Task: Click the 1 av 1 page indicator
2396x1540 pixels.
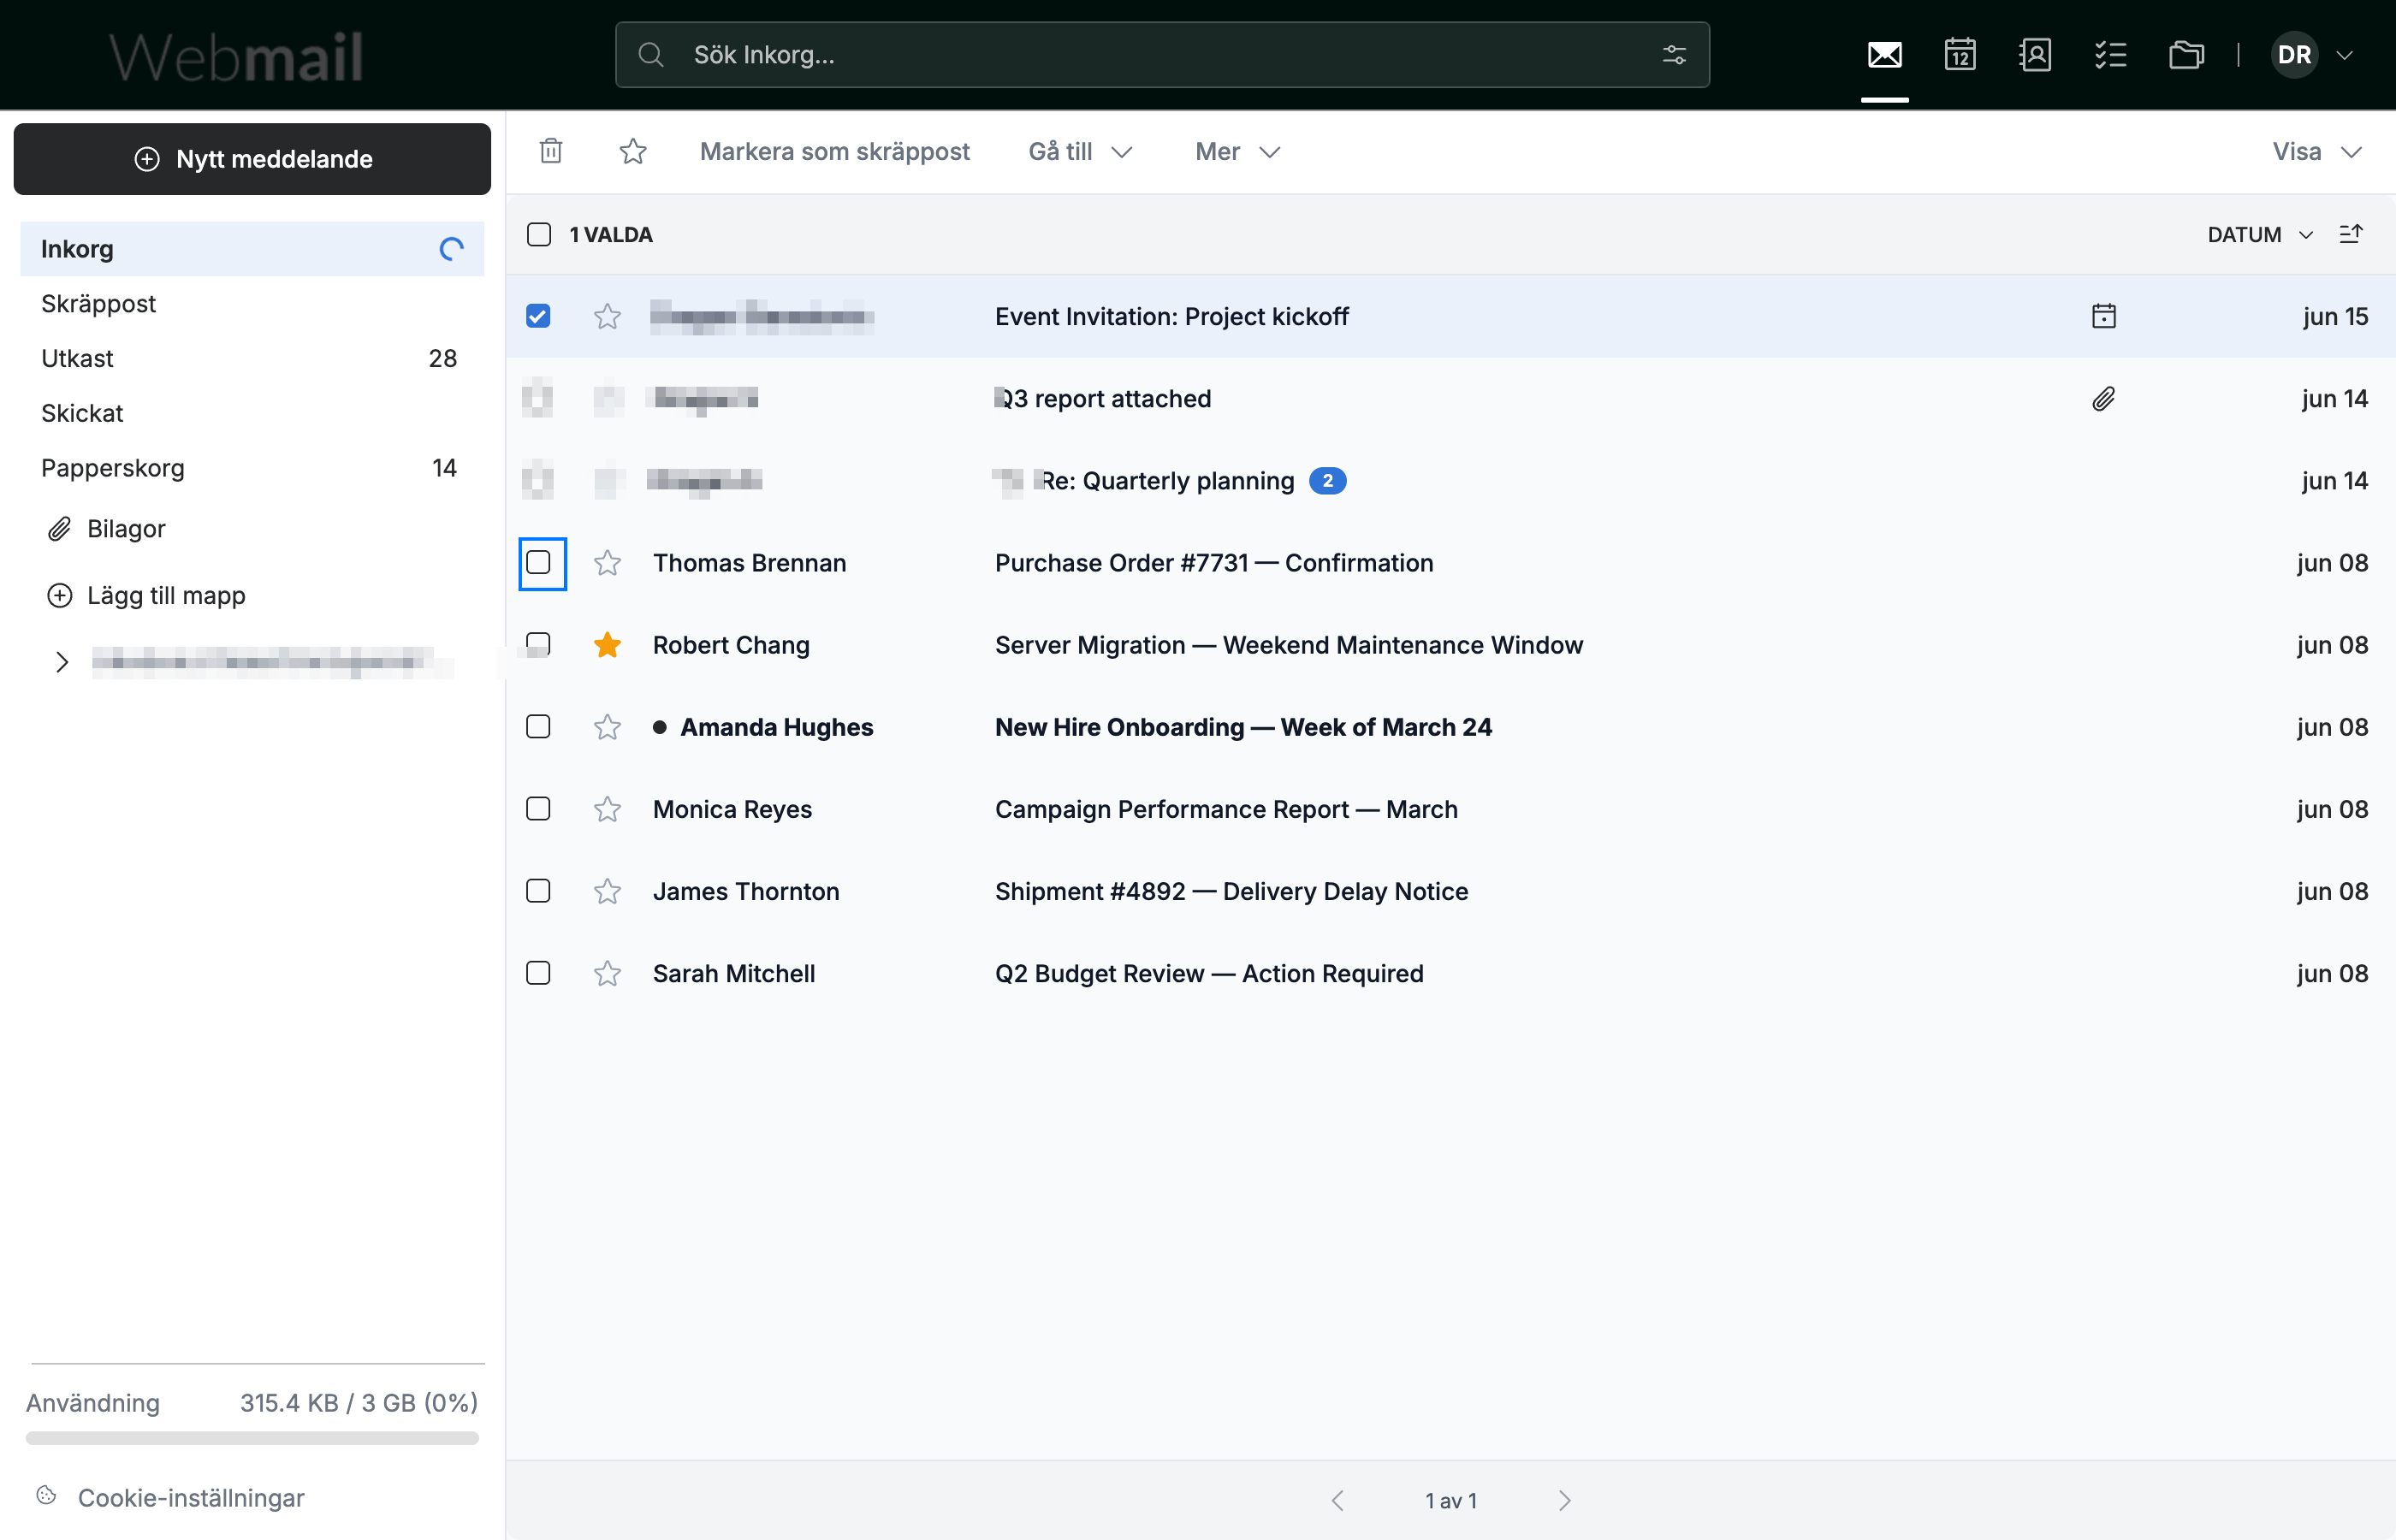Action: [x=1451, y=1500]
